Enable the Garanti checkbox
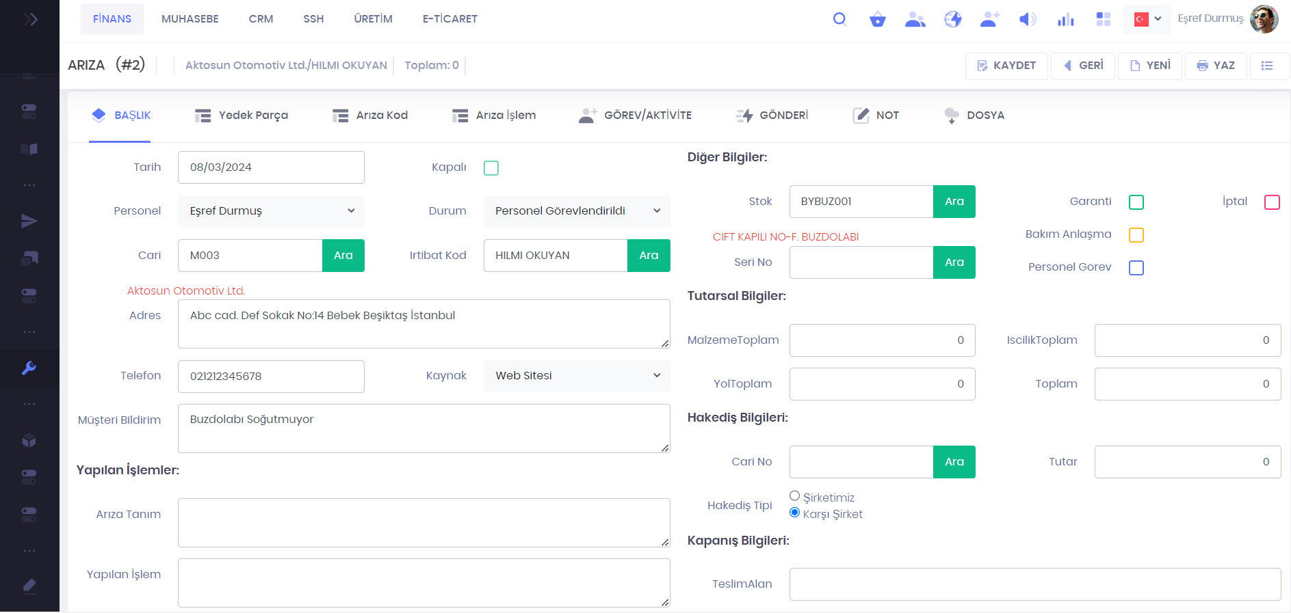Image resolution: width=1291 pixels, height=613 pixels. tap(1136, 202)
